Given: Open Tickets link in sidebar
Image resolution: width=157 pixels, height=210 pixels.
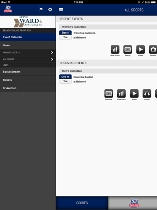Looking at the screenshot, I should click(28, 80).
